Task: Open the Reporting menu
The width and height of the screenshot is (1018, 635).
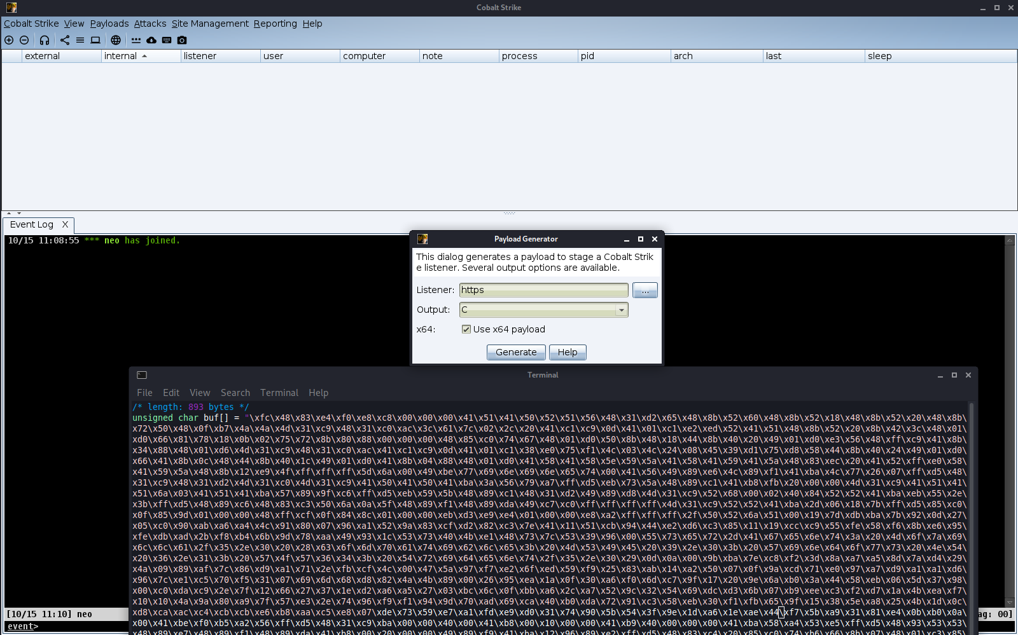Action: tap(275, 24)
